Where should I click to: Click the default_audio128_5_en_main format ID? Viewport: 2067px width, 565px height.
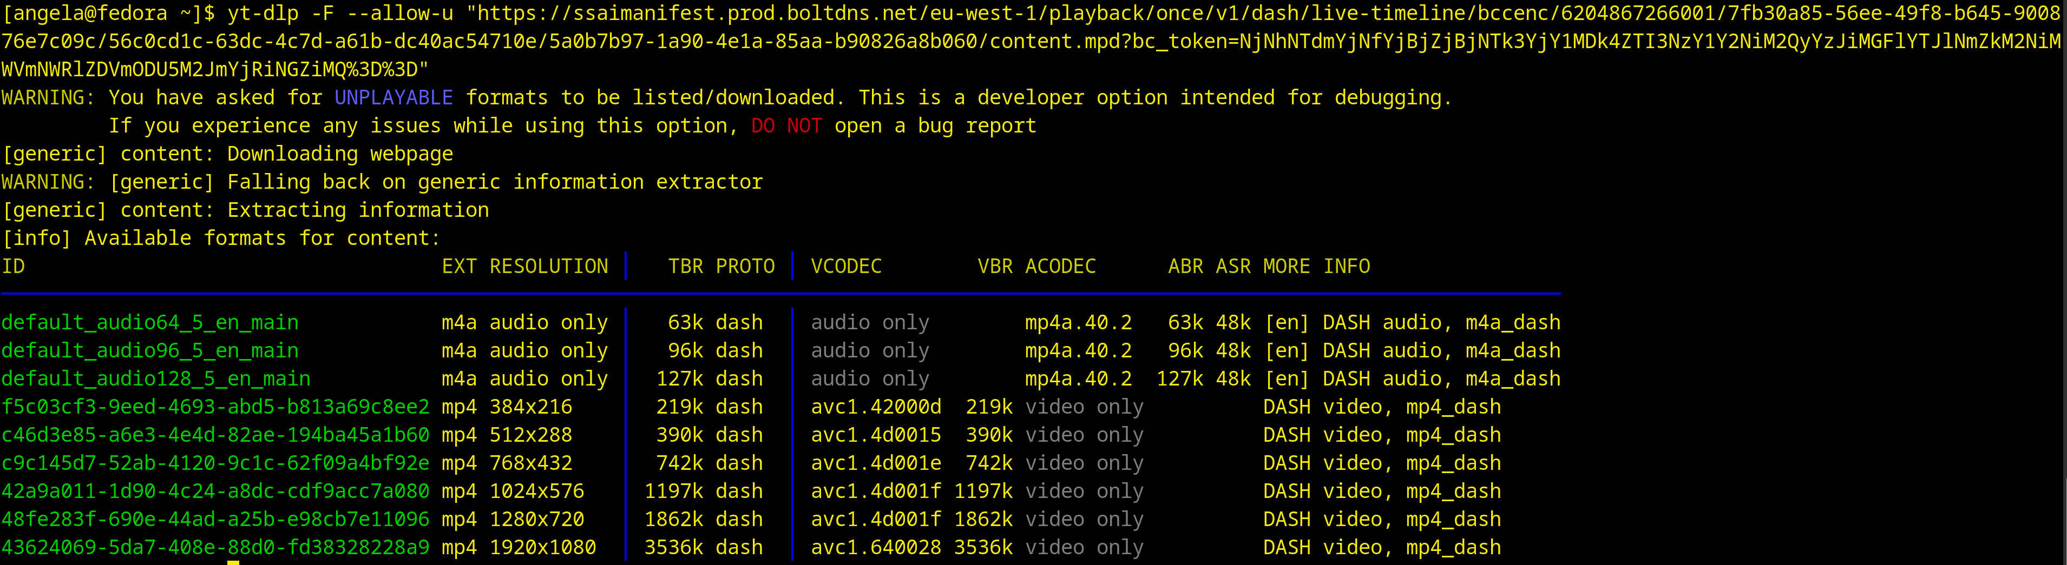coord(156,378)
